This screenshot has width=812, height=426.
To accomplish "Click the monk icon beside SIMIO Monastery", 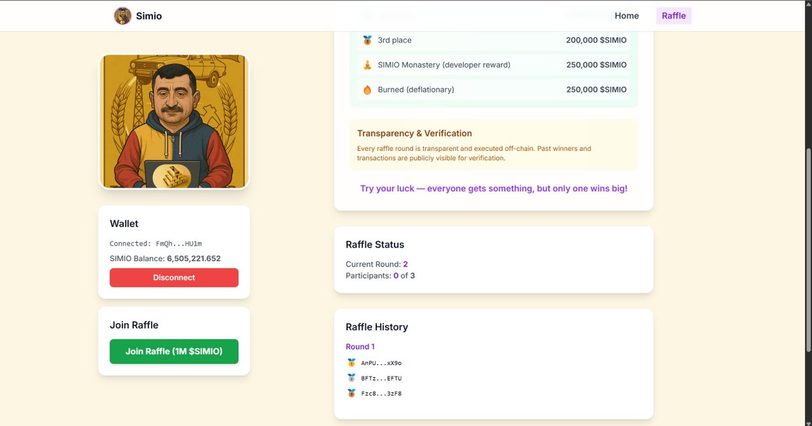I will coord(367,65).
